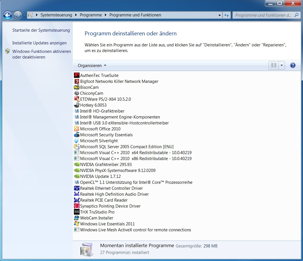The image size is (303, 261).
Task: Open the view options dropdown arrow
Action: 282,65
